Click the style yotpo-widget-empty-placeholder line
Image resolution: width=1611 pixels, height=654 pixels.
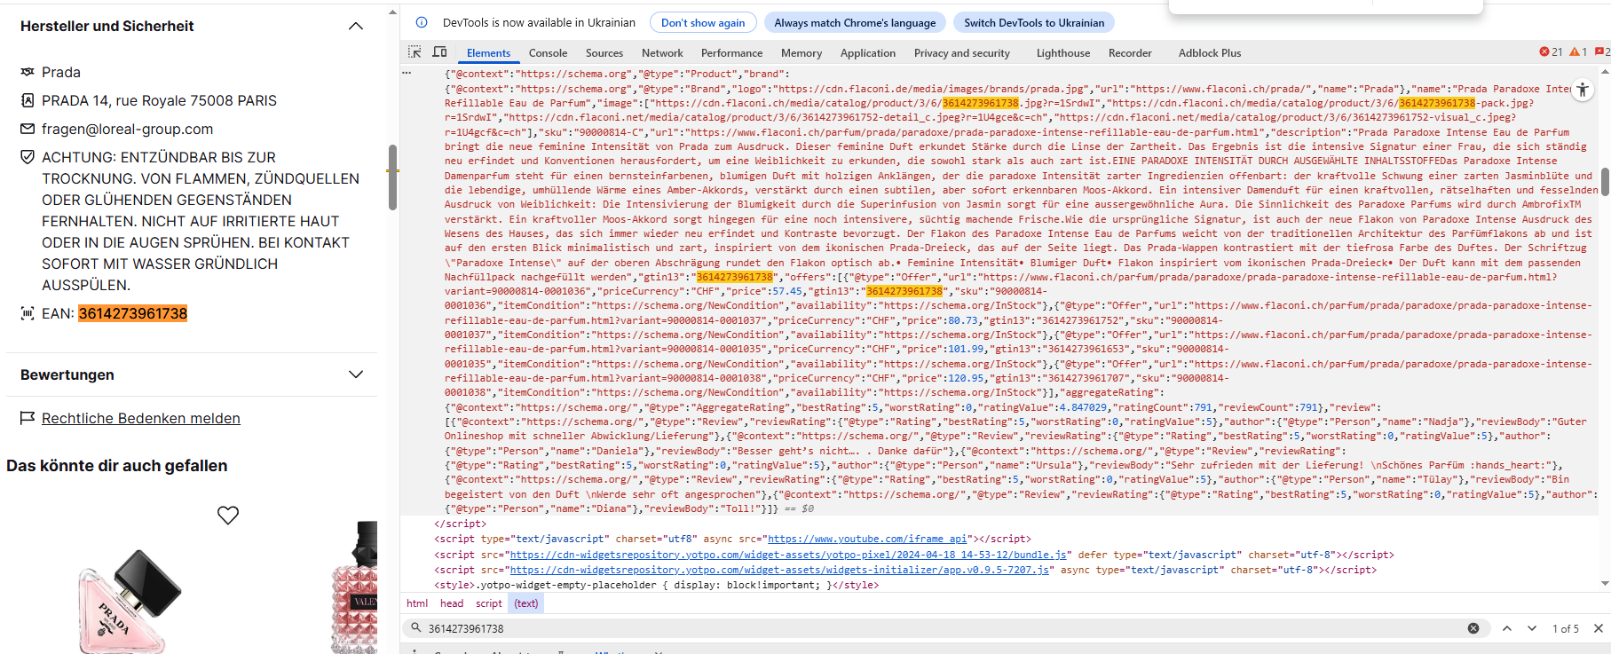[x=656, y=585]
